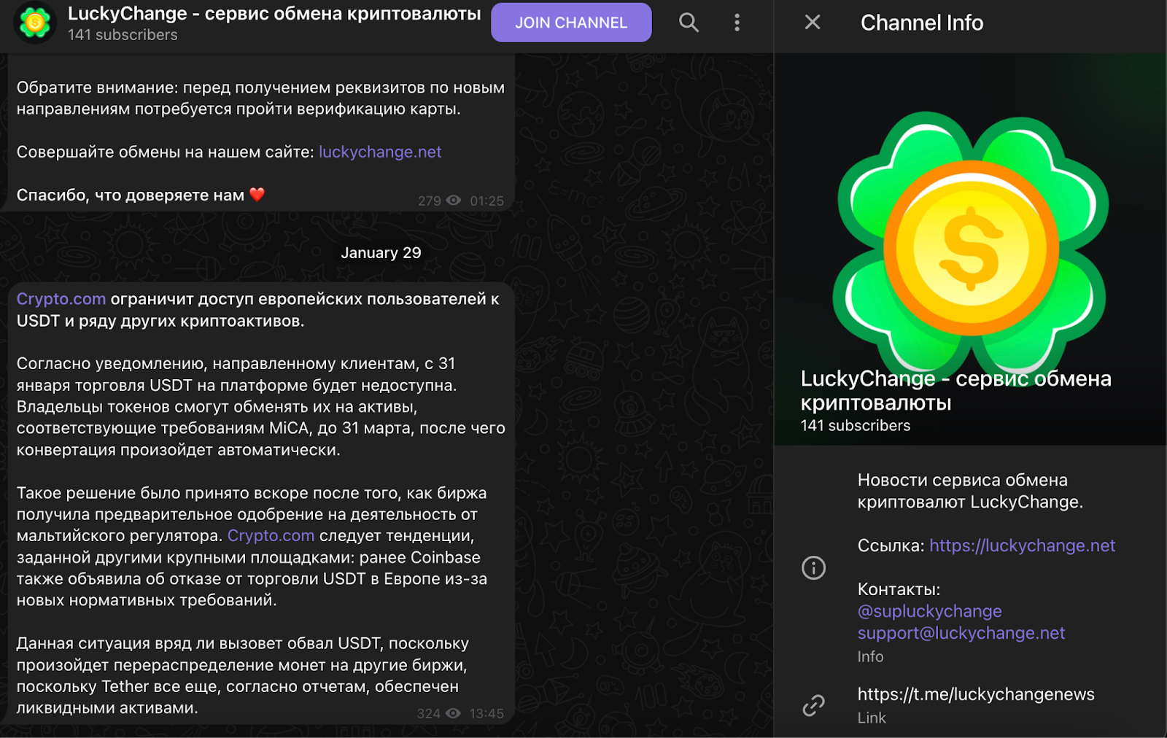Click the January 29 date separator
The width and height of the screenshot is (1167, 738).
(381, 252)
